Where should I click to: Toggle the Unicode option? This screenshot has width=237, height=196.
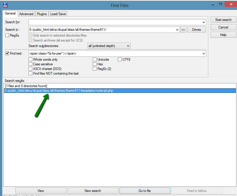coord(95,59)
